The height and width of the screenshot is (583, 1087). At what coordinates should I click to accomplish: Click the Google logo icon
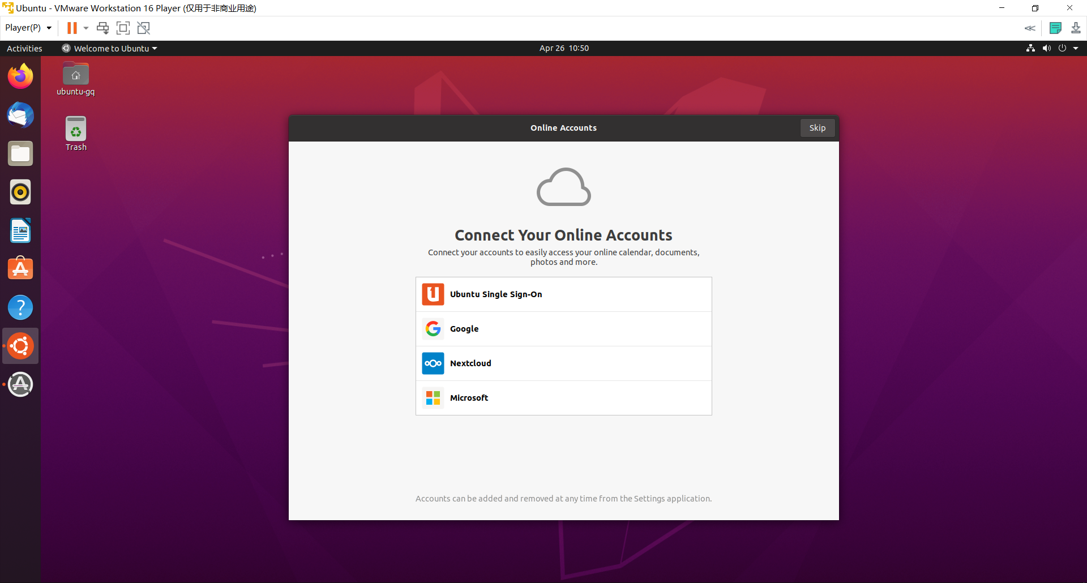(x=433, y=329)
